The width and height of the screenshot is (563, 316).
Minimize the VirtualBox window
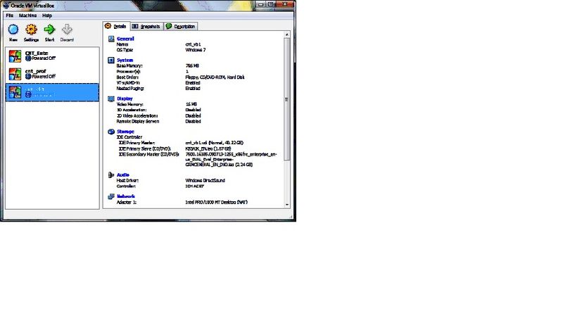[x=261, y=4]
